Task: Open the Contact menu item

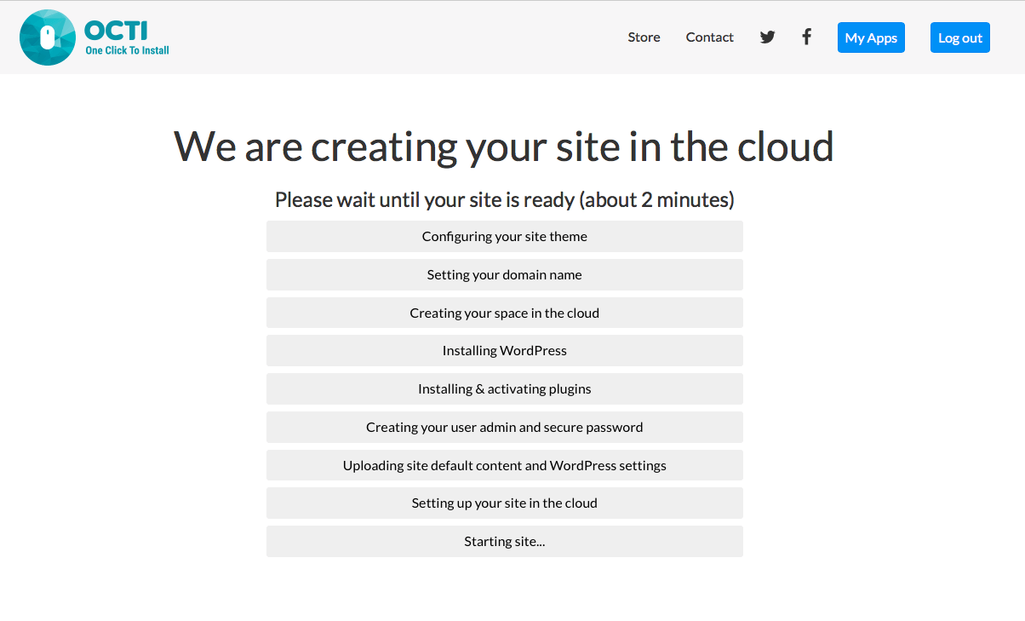Action: pyautogui.click(x=709, y=37)
